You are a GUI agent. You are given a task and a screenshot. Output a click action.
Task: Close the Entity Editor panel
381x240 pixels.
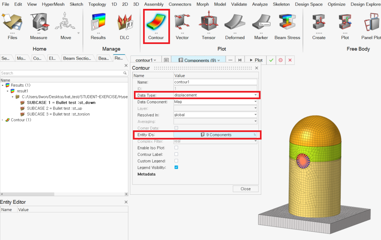pos(126,202)
